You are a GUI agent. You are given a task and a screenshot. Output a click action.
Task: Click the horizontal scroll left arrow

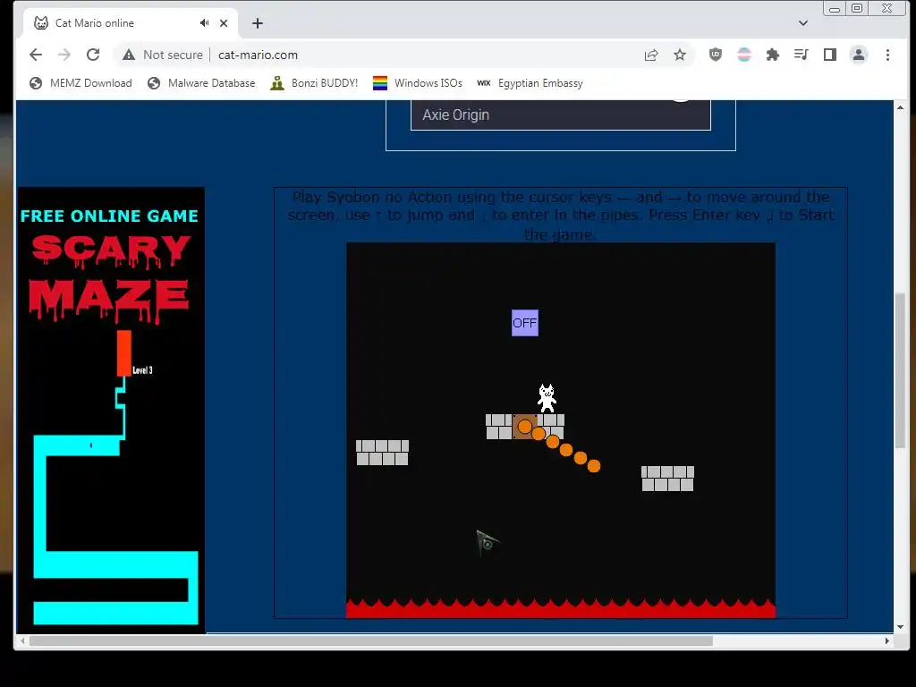coord(22,640)
